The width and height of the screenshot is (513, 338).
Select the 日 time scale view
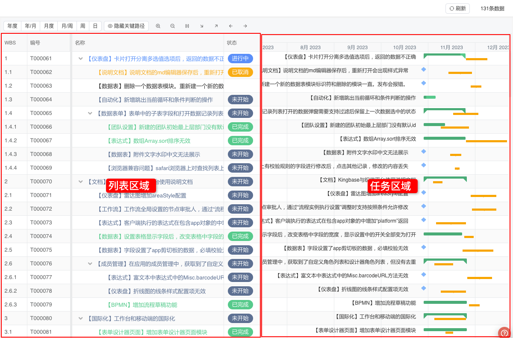(x=95, y=26)
